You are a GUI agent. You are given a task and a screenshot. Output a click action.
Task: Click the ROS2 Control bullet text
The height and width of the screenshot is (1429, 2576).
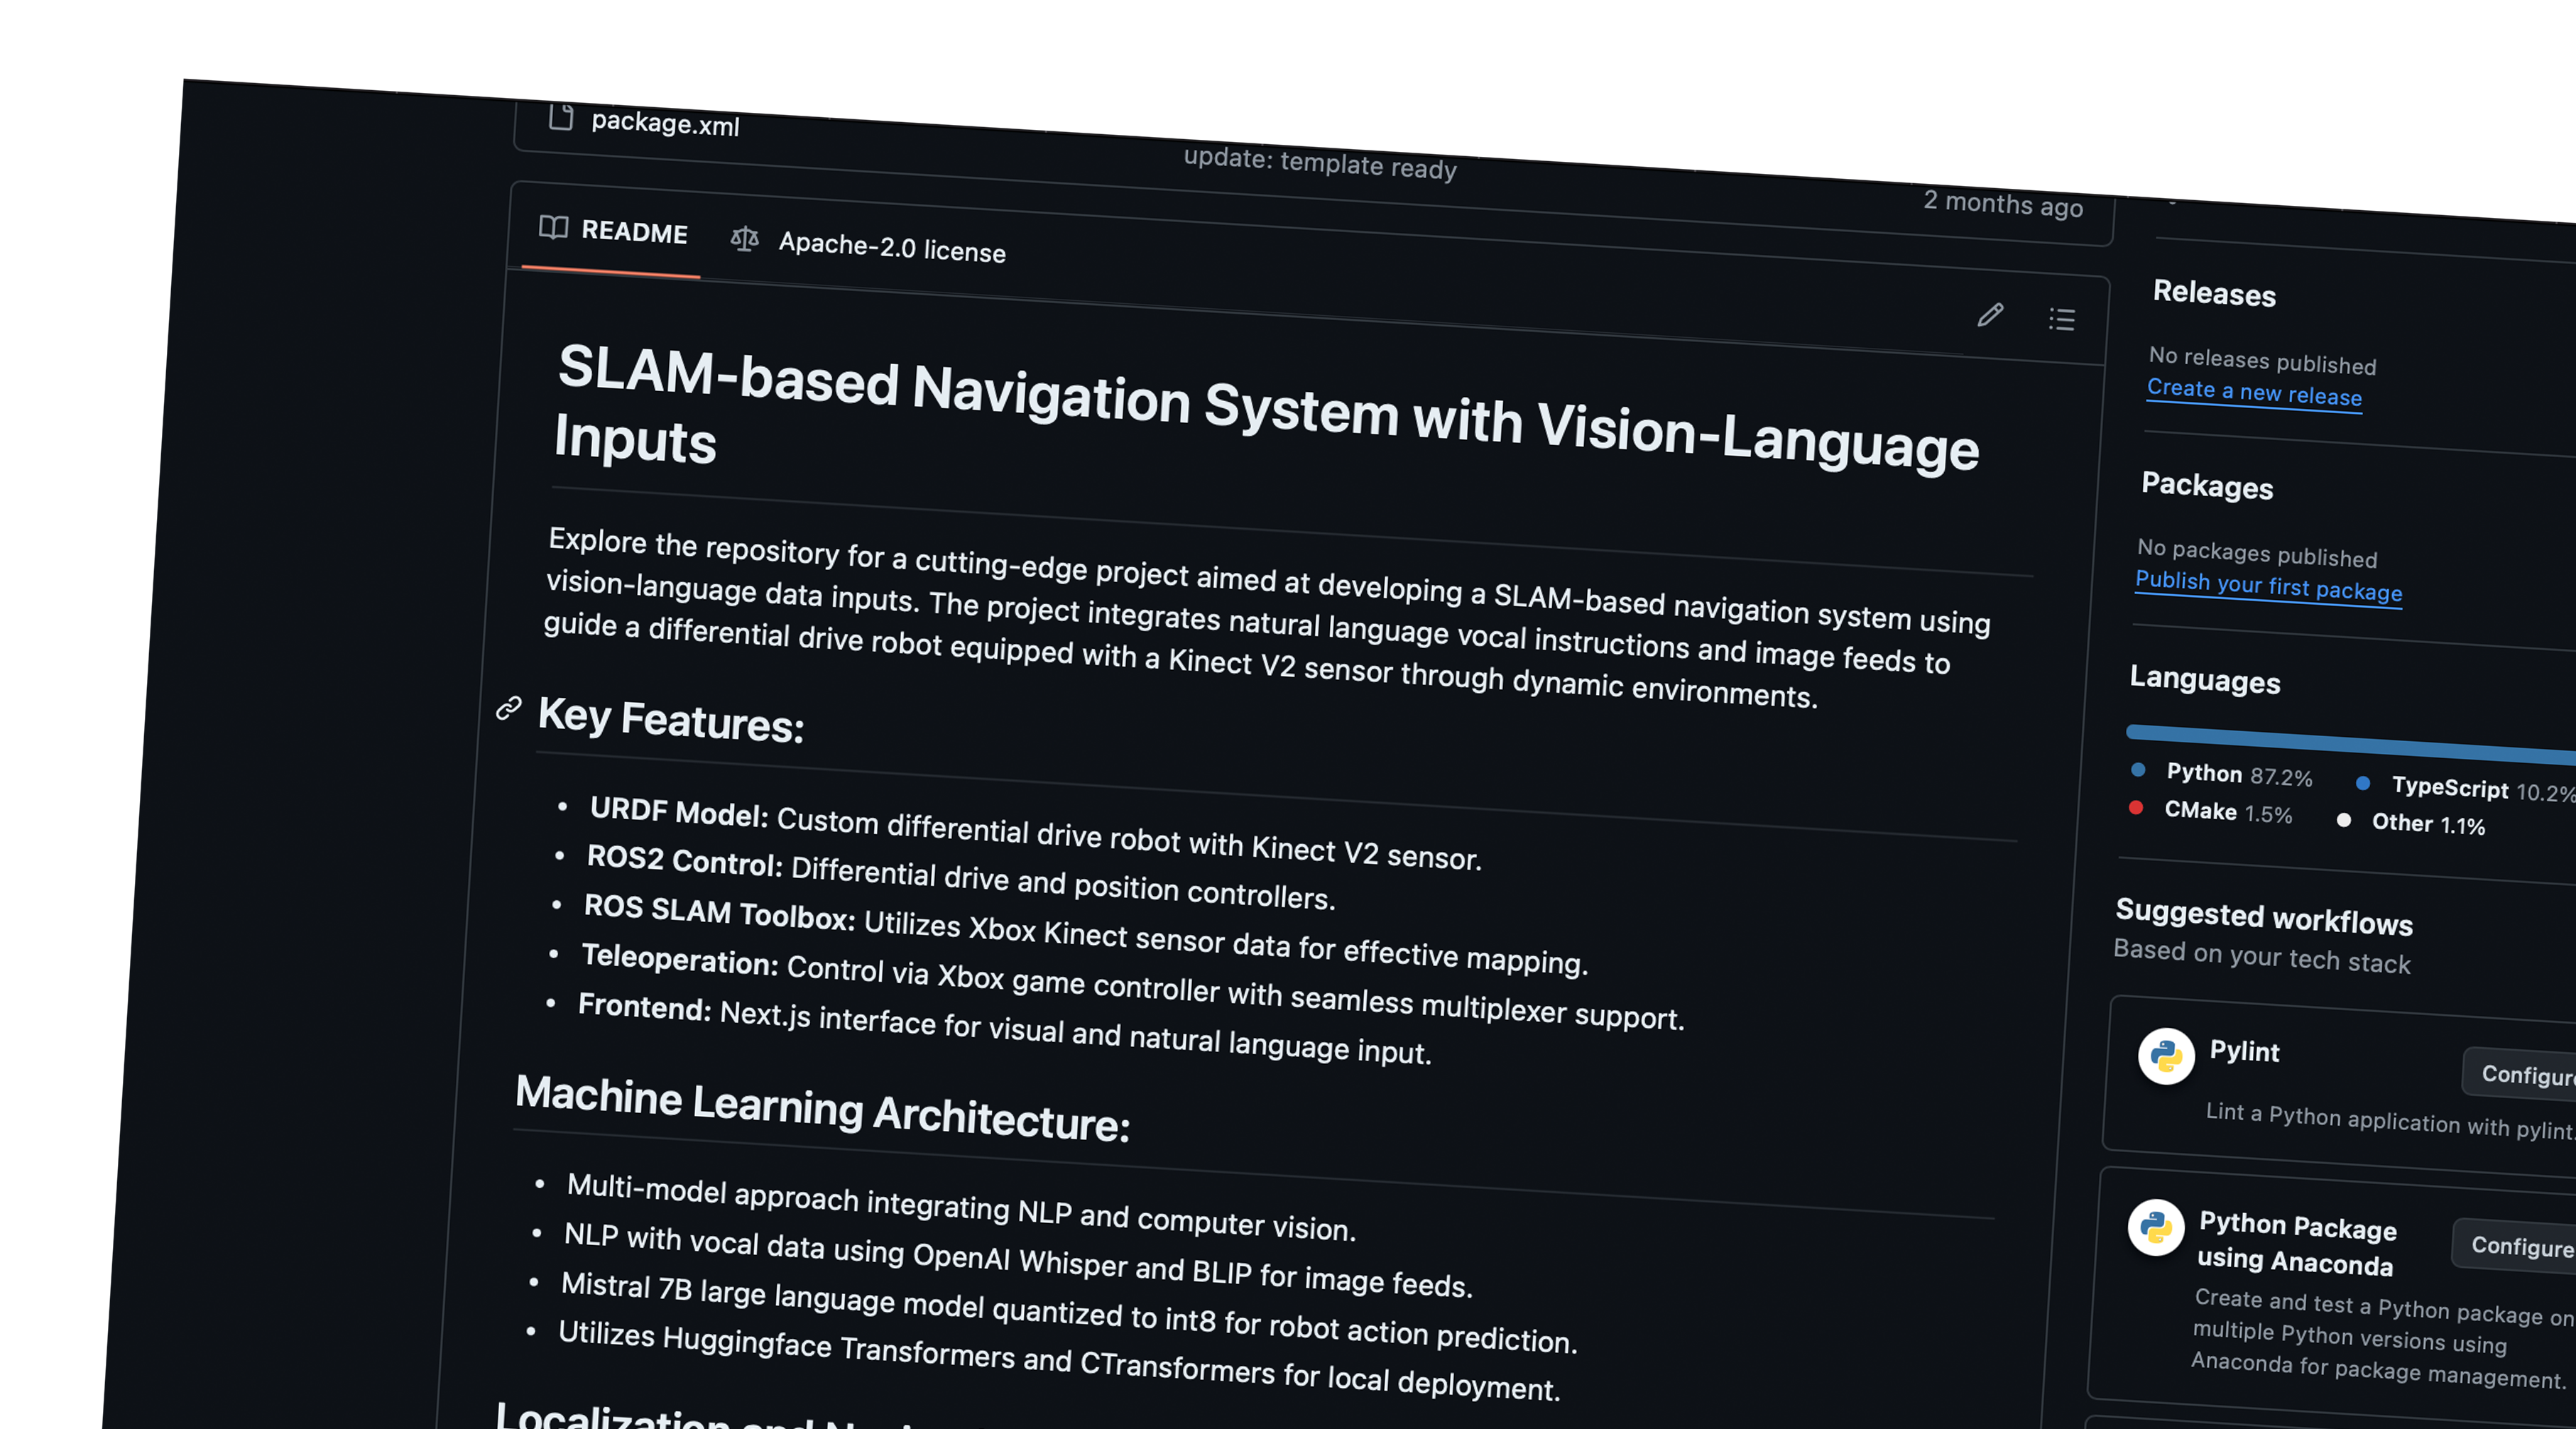coord(960,877)
